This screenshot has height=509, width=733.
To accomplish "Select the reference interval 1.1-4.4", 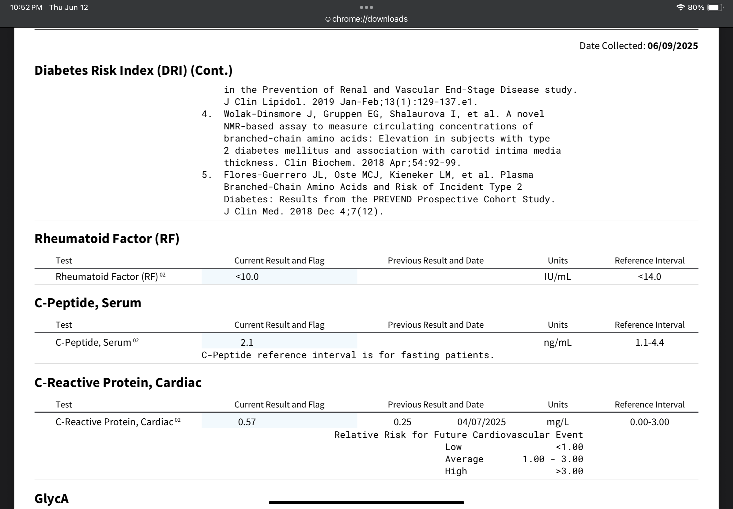I will 649,342.
